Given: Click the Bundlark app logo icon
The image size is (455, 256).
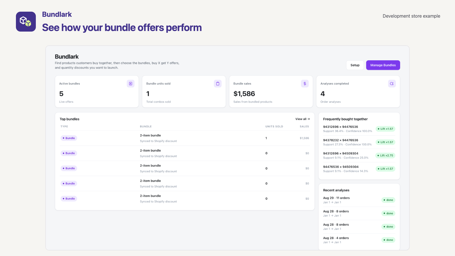Looking at the screenshot, I should click(26, 22).
